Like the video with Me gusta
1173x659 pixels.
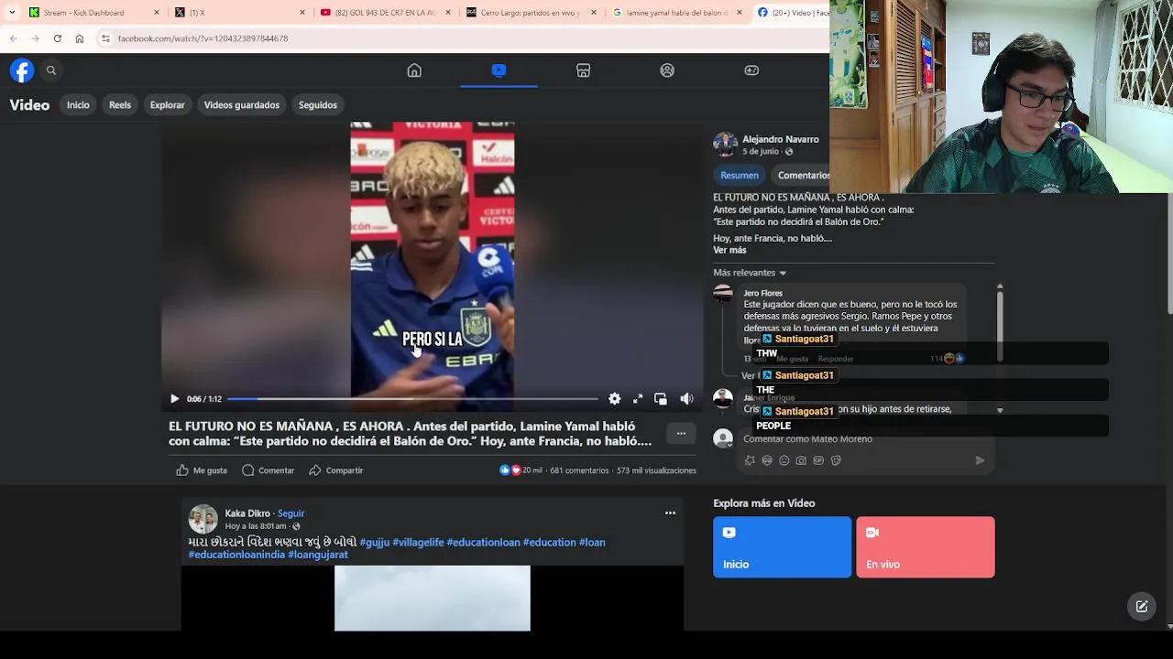click(x=202, y=470)
